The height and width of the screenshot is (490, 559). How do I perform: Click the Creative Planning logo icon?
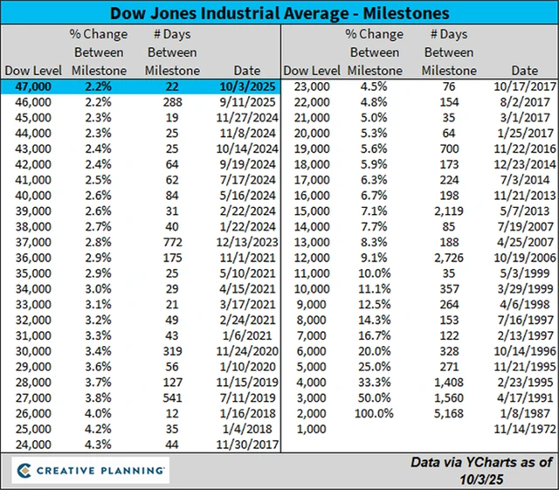click(27, 471)
